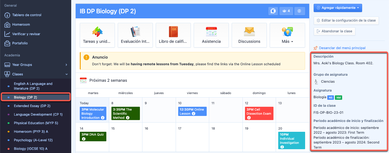Viewport: 389px width, 153px height.
Task: Open Tareas y unidades puzzle icon
Action: (x=97, y=32)
